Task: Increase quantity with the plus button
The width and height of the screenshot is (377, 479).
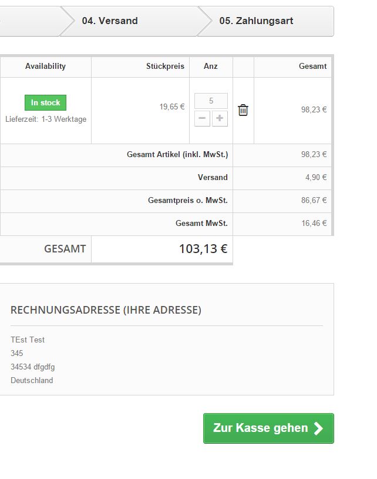Action: [x=220, y=118]
